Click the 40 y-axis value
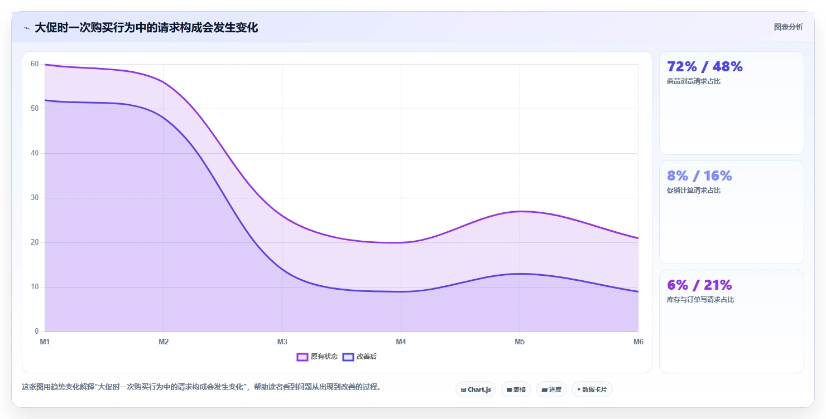Image resolution: width=826 pixels, height=419 pixels. 35,153
